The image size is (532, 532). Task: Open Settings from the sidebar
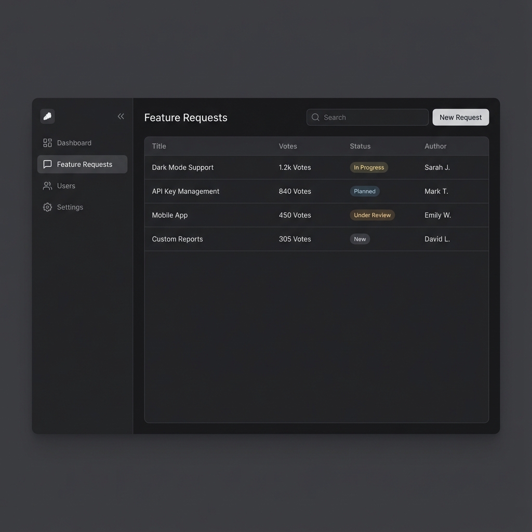(70, 207)
